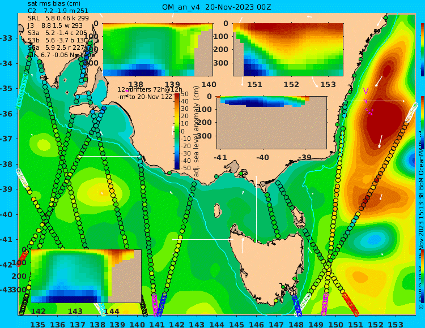Viewport: 425px width, 328px height.
Task: Open the depth section inset spanning 142 to 144
Action: 86,276
